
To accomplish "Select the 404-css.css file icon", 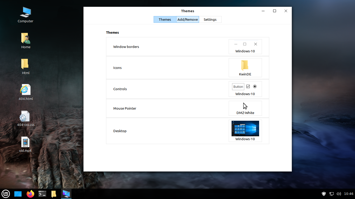I will 26,118.
